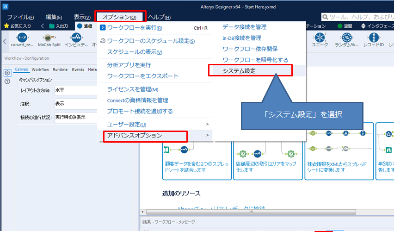Click the horizontal canvas scrollbar

(x=251, y=212)
